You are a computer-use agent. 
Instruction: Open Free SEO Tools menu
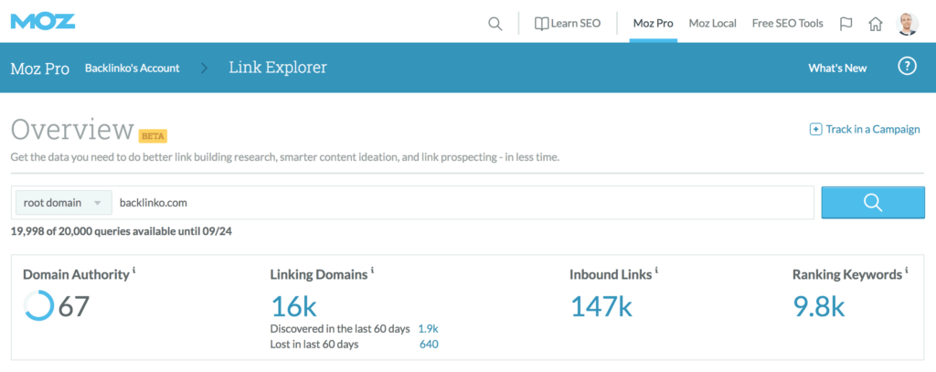pyautogui.click(x=787, y=23)
